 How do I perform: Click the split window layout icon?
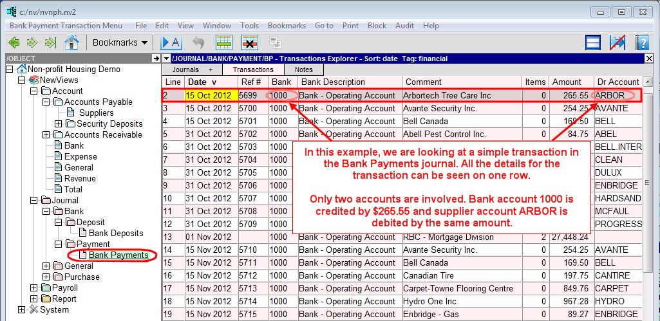pos(593,42)
